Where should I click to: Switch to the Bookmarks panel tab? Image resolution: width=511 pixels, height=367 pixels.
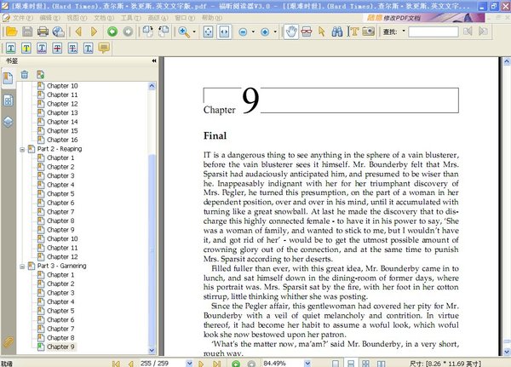click(8, 78)
